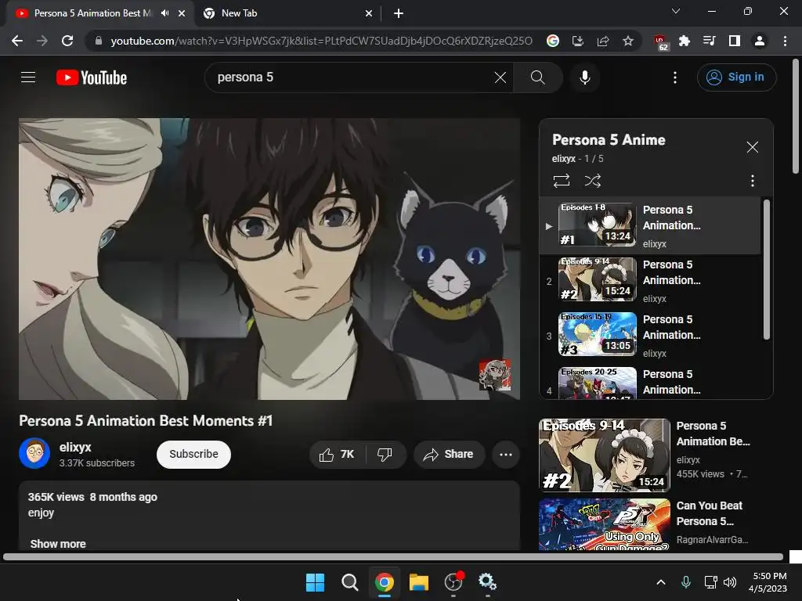Close the Persona 5 Anime playlist panel
The image size is (802, 601).
752,147
